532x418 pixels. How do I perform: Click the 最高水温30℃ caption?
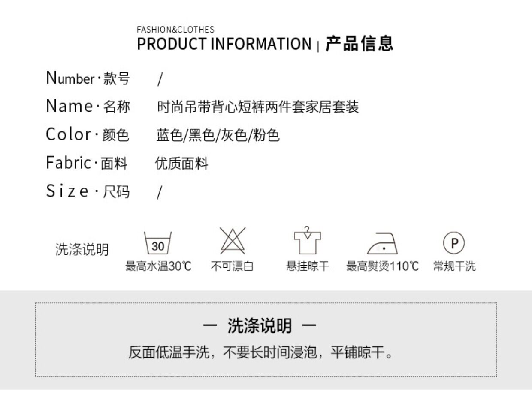coord(158,266)
